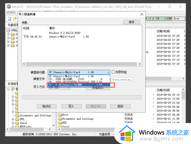Screen dimensions: 191x144
Task: Select EFI folder in local tree
Action: pyautogui.click(x=22, y=119)
